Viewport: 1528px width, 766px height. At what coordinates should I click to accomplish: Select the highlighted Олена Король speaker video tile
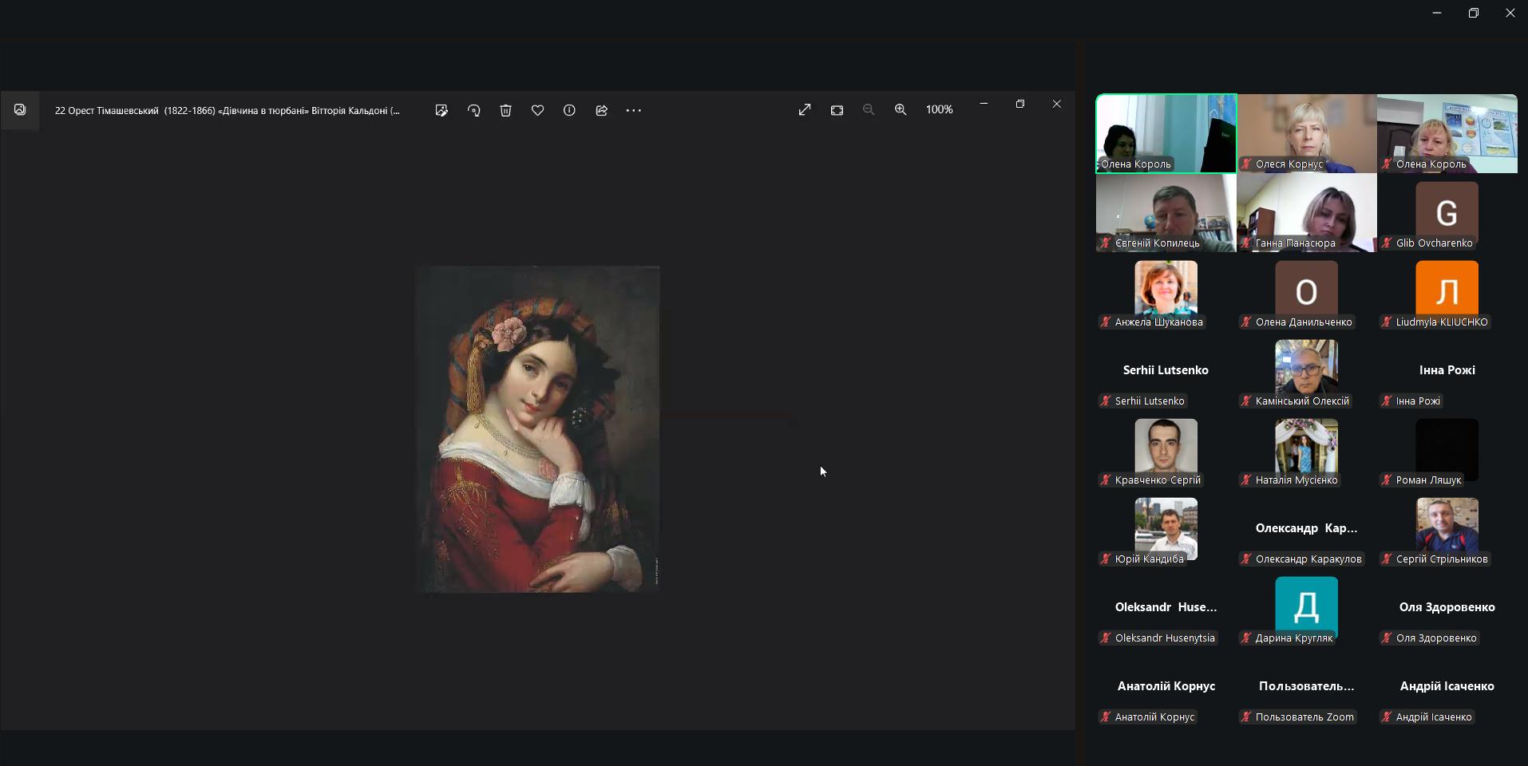[x=1166, y=132]
